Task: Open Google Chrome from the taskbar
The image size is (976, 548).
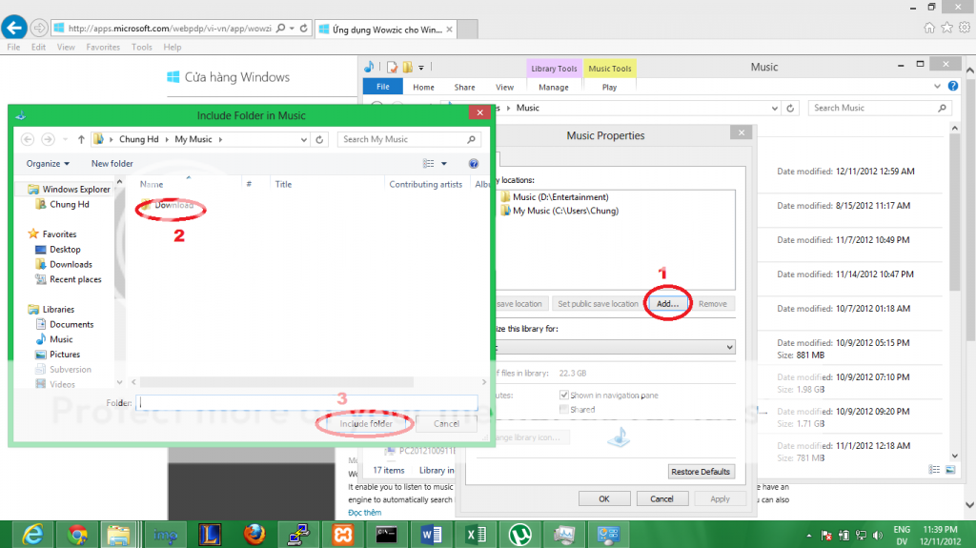Action: pos(78,534)
